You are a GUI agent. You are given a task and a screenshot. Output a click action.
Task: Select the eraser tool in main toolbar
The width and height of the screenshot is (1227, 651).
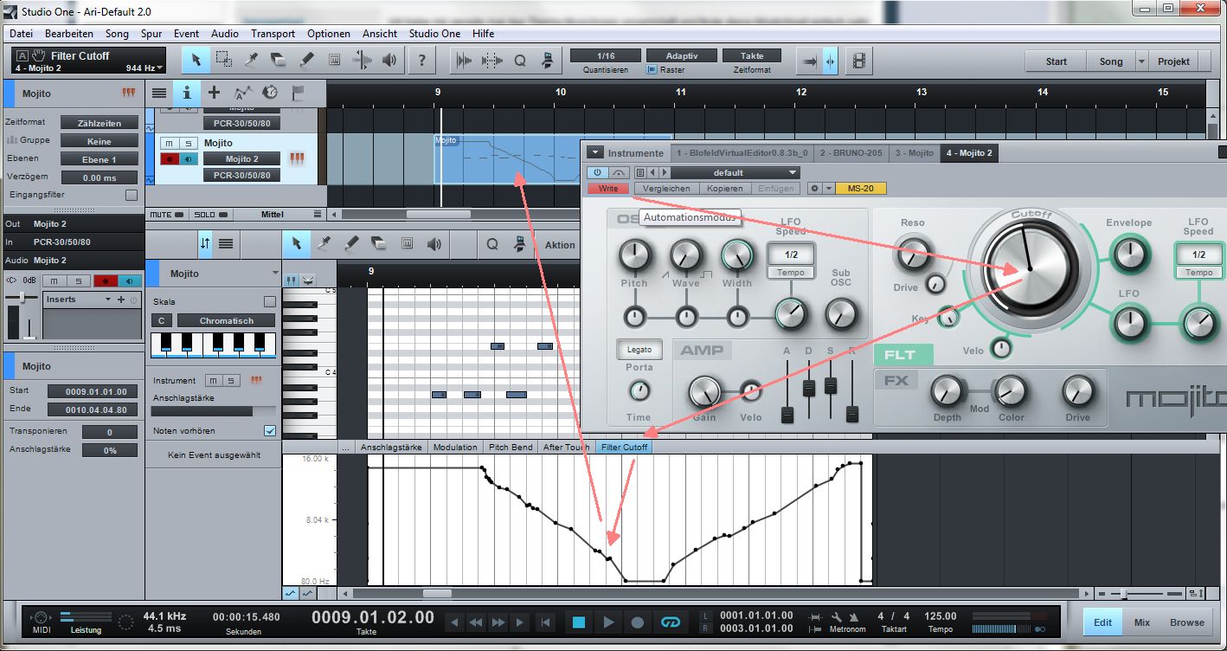point(279,60)
